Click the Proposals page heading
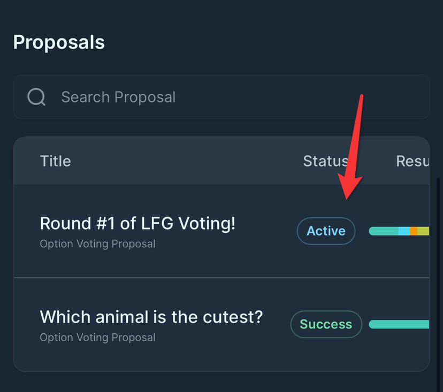Viewport: 443px width, 392px height. pos(59,42)
